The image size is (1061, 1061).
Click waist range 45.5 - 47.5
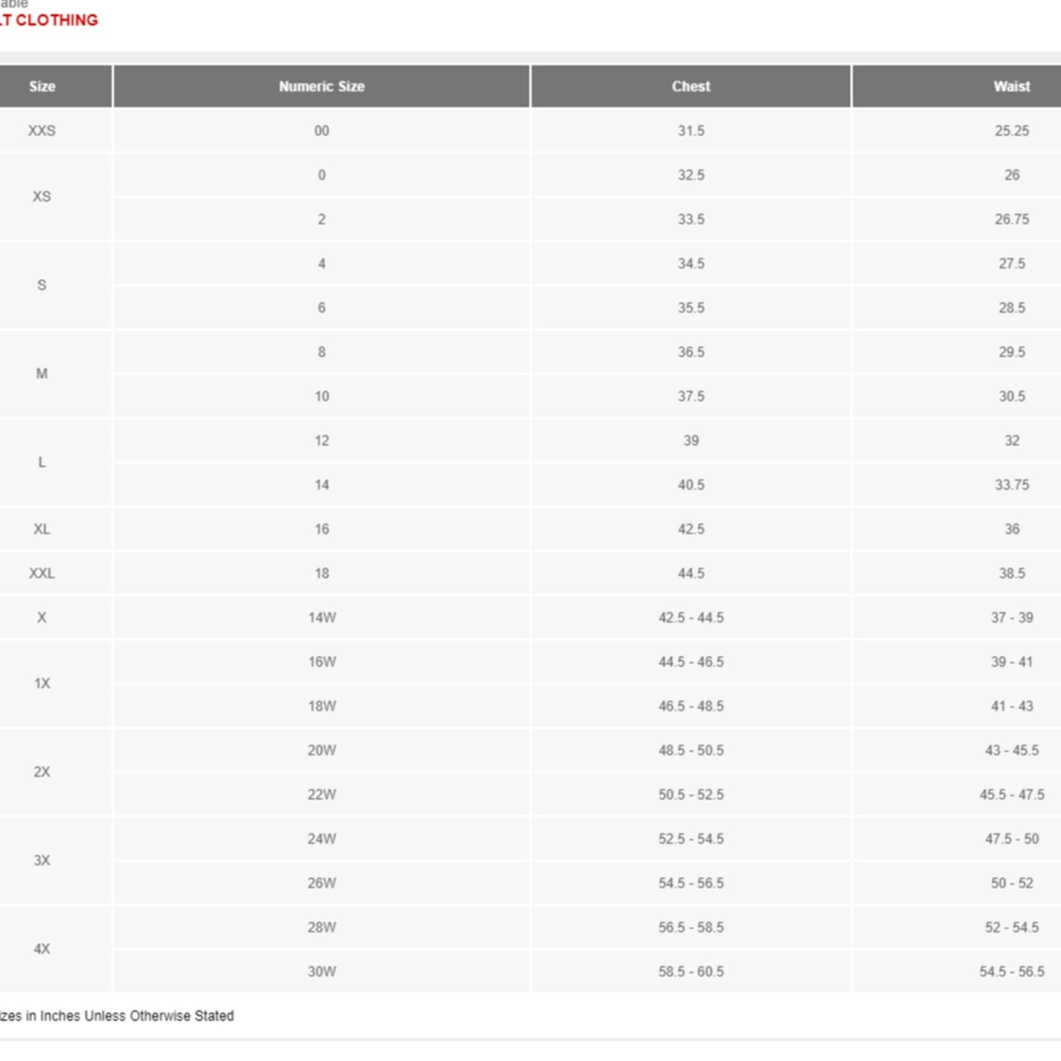pos(1012,794)
